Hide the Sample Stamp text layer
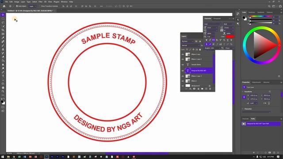The image size is (283, 159). [183, 64]
